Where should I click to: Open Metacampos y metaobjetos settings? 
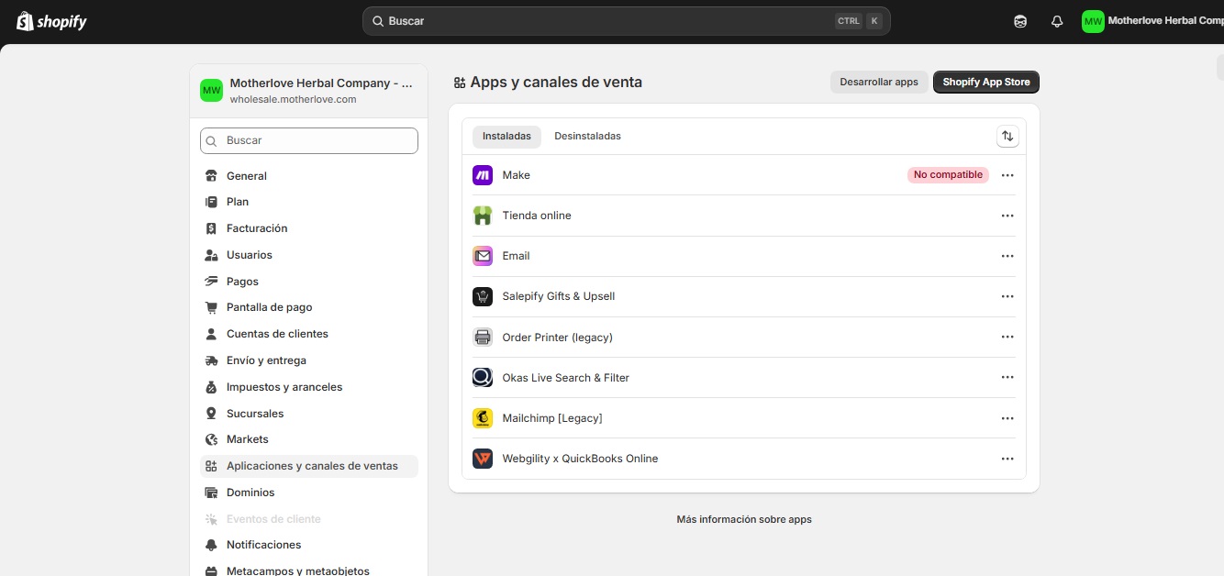point(308,570)
